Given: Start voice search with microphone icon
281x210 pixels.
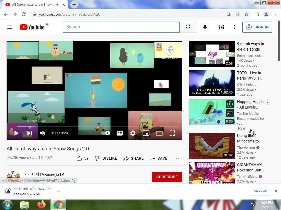Looking at the screenshot, I should pos(205,27).
